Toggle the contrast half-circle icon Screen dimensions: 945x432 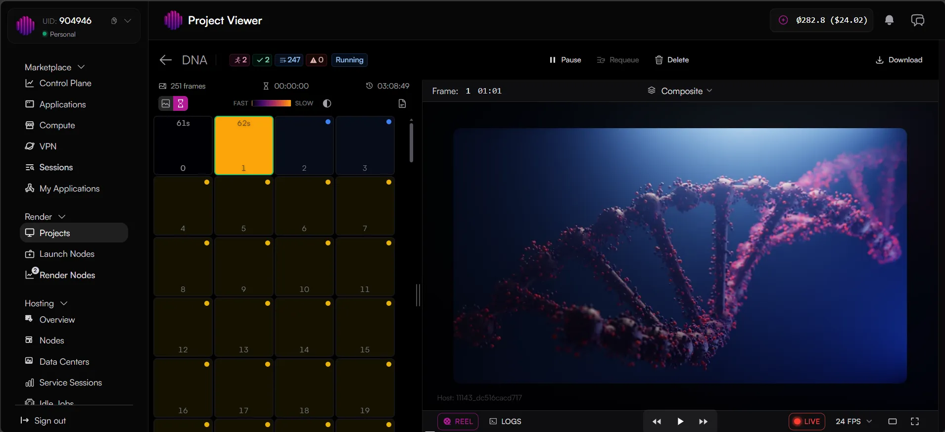click(x=327, y=103)
